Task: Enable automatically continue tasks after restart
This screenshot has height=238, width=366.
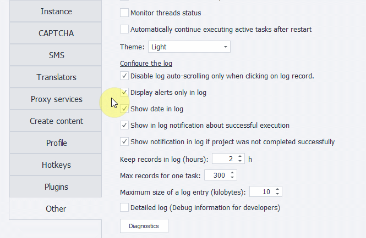Action: click(124, 29)
